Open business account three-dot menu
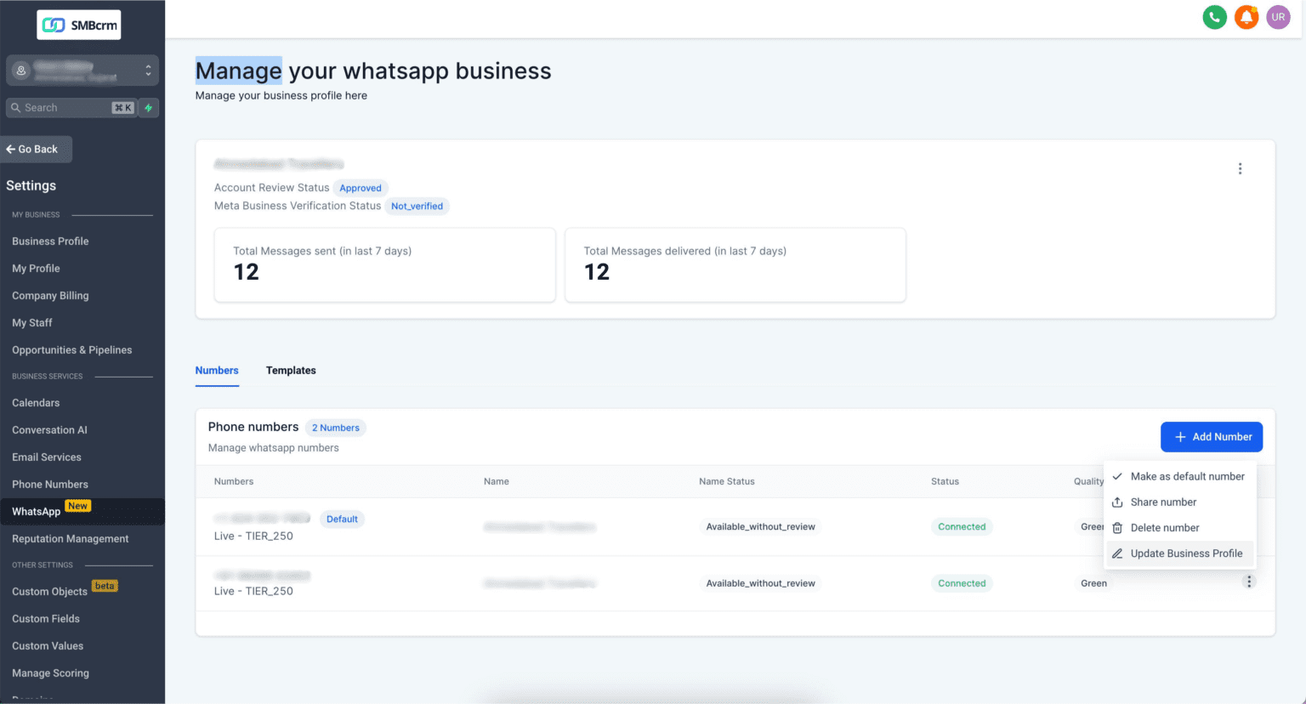This screenshot has width=1306, height=704. pos(1240,169)
